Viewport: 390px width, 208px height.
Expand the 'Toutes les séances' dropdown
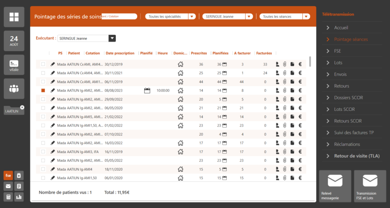click(x=306, y=16)
